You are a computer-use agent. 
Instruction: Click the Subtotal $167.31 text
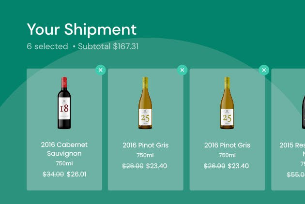108,46
